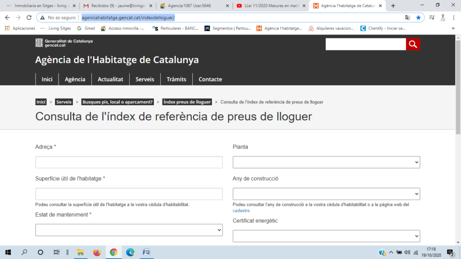The width and height of the screenshot is (461, 259).
Task: Click the translate page icon in the address bar
Action: [407, 18]
